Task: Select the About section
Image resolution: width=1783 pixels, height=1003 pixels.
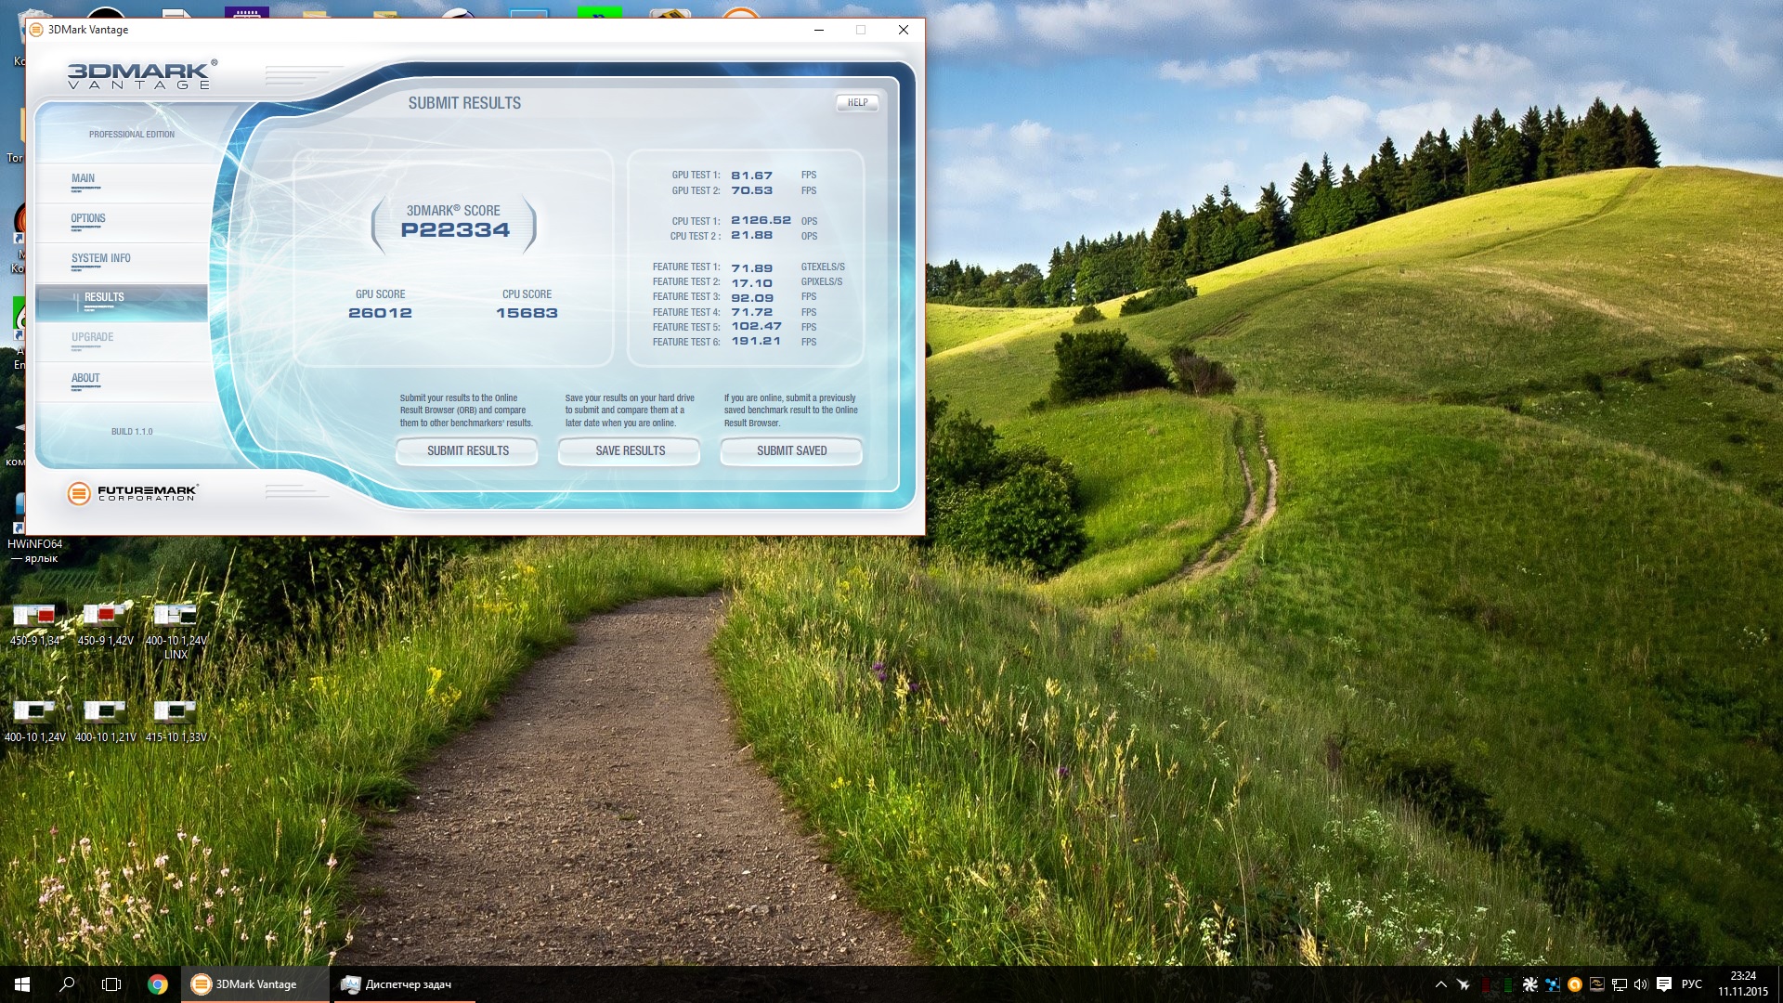Action: (x=85, y=379)
